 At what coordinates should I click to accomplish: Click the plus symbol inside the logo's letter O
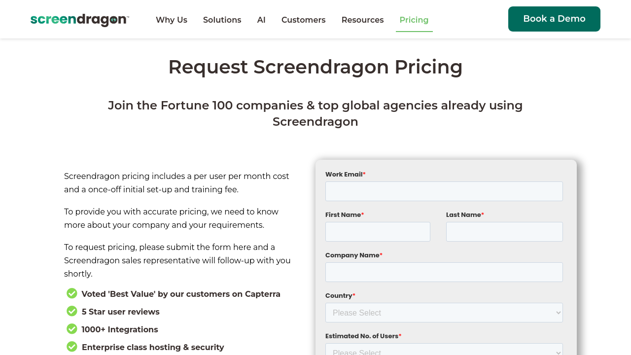114,21
